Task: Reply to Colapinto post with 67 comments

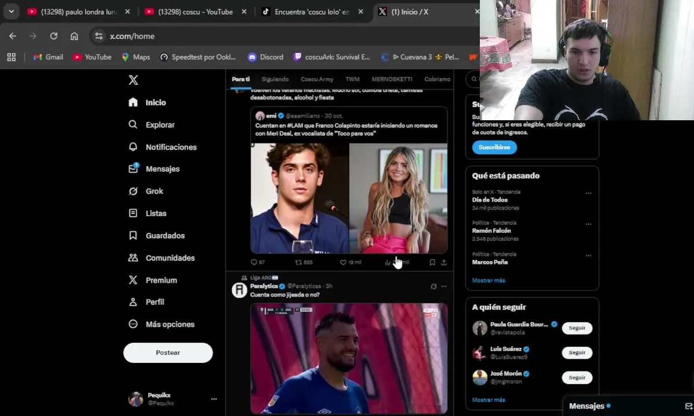Action: [x=257, y=262]
